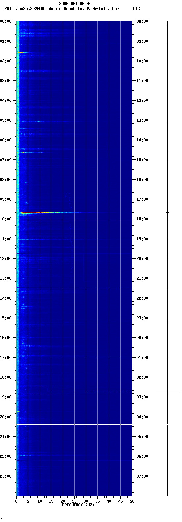
Task: Click the UTC 23:00 time label
Action: click(x=142, y=318)
